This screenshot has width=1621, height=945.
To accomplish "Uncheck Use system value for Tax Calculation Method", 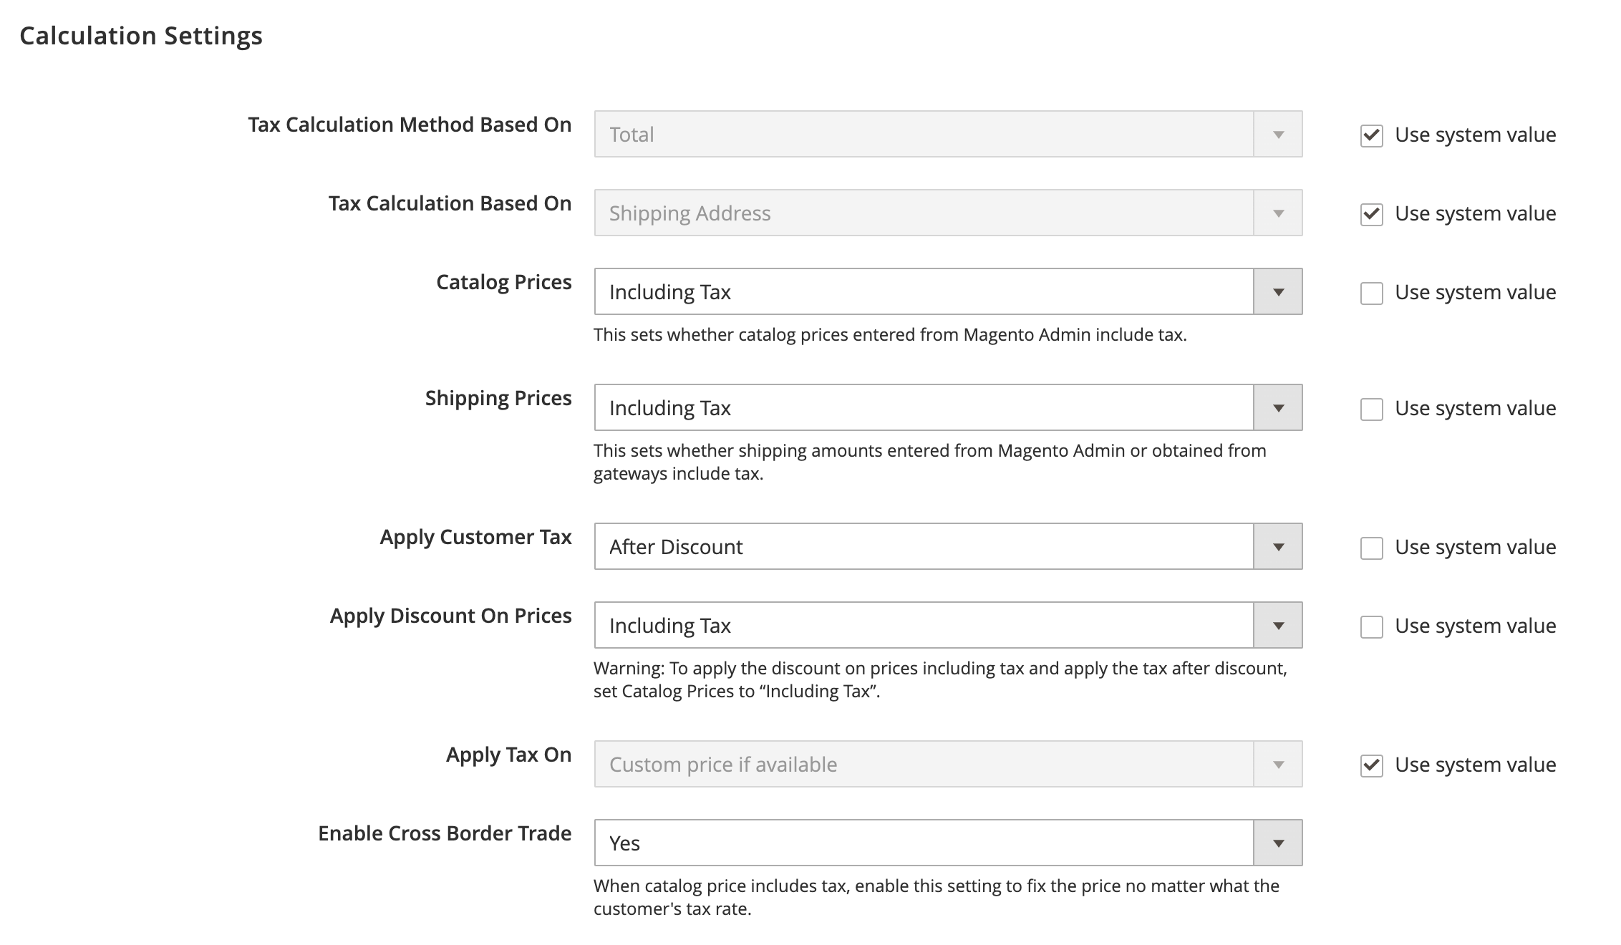I will [1372, 136].
